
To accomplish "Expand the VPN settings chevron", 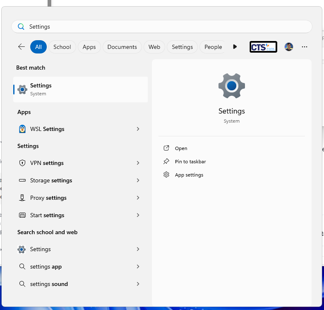I will pos(138,163).
